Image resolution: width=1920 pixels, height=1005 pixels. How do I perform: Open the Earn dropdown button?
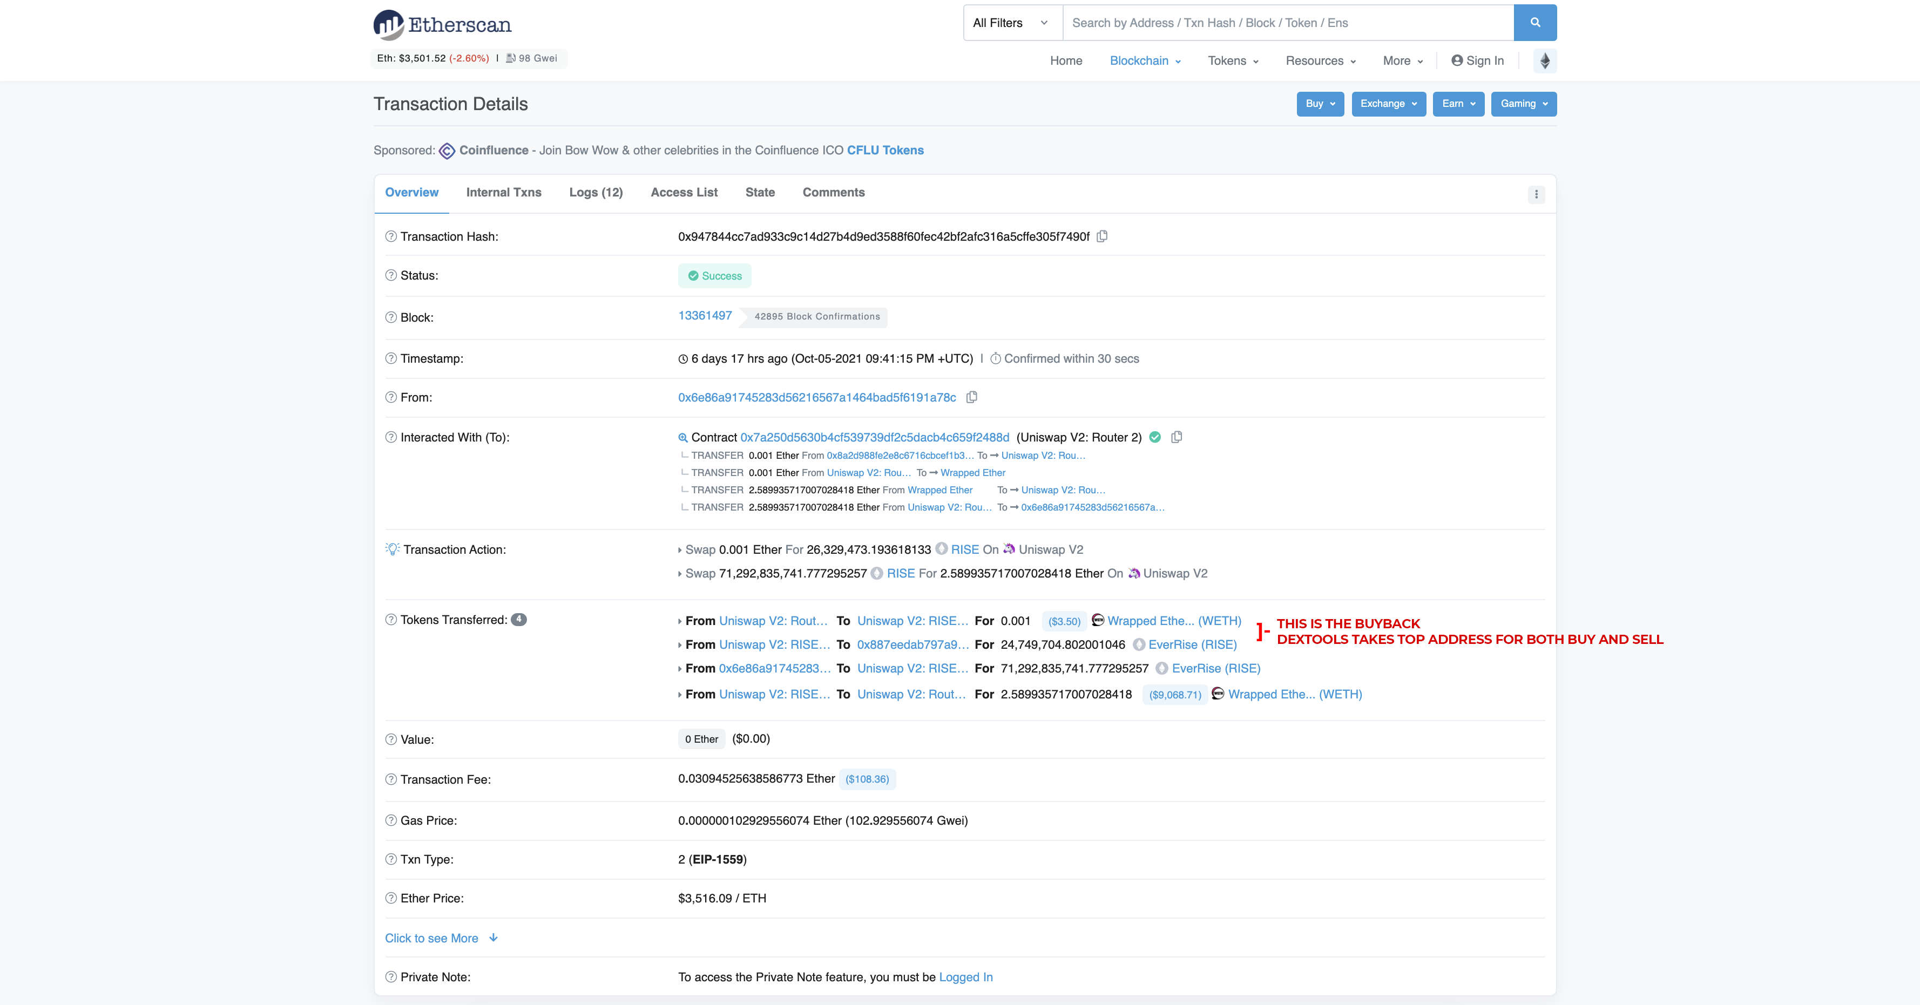pyautogui.click(x=1458, y=104)
